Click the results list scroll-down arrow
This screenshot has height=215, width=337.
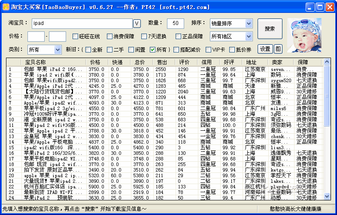pyautogui.click(x=327, y=196)
